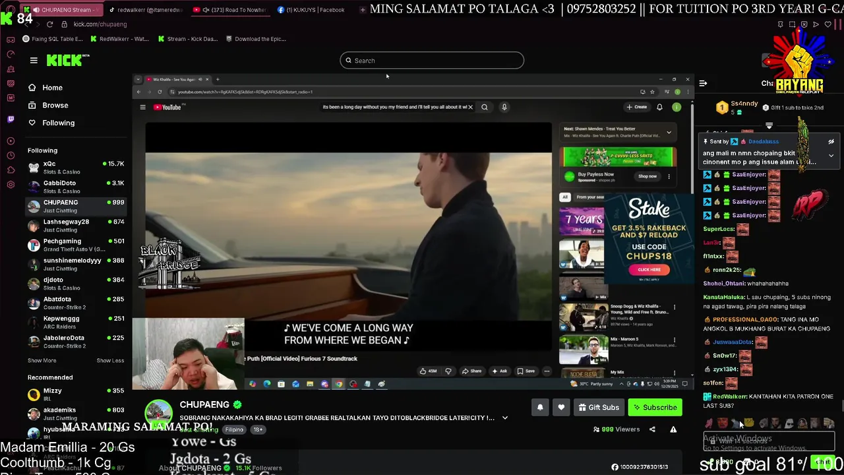Open a new browser tab
The image size is (844, 475).
click(x=363, y=10)
